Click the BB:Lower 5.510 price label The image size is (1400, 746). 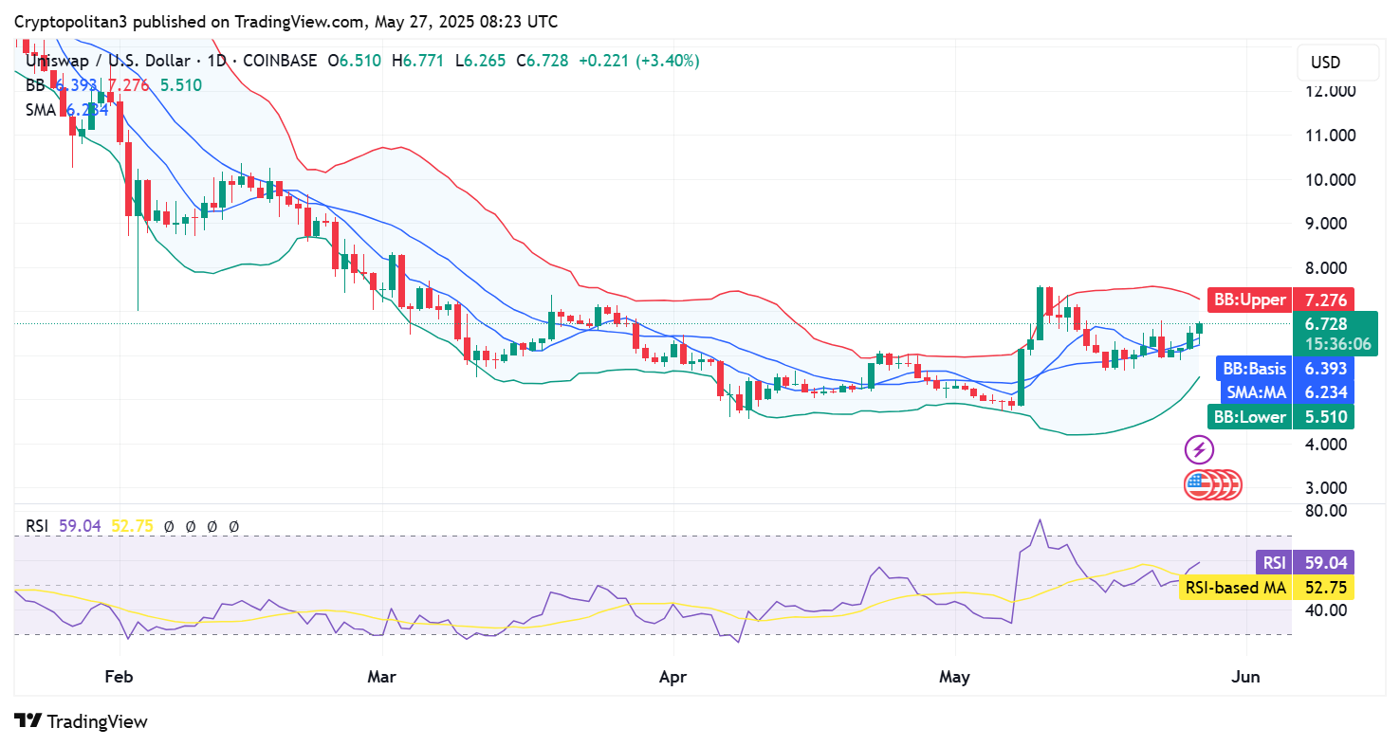click(x=1280, y=417)
